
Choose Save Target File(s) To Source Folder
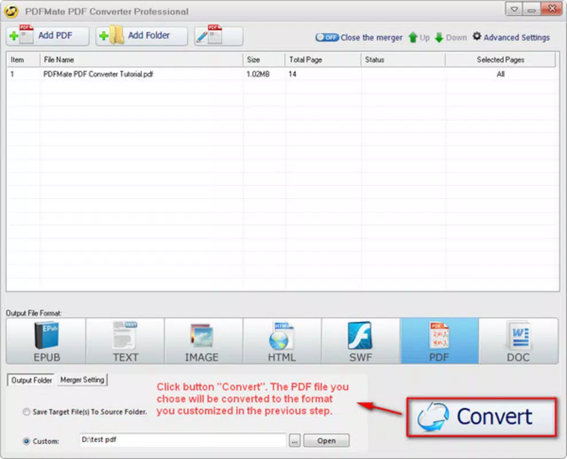coord(85,411)
